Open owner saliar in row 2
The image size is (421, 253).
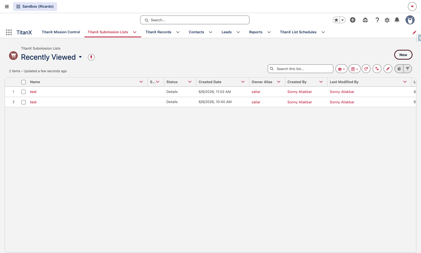coord(256,102)
